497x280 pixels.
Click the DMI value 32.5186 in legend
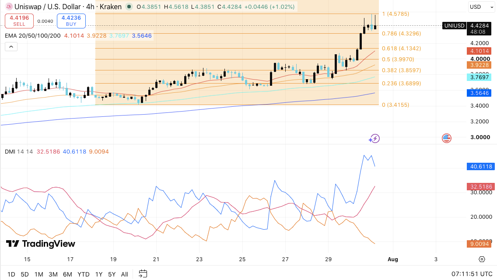48,151
